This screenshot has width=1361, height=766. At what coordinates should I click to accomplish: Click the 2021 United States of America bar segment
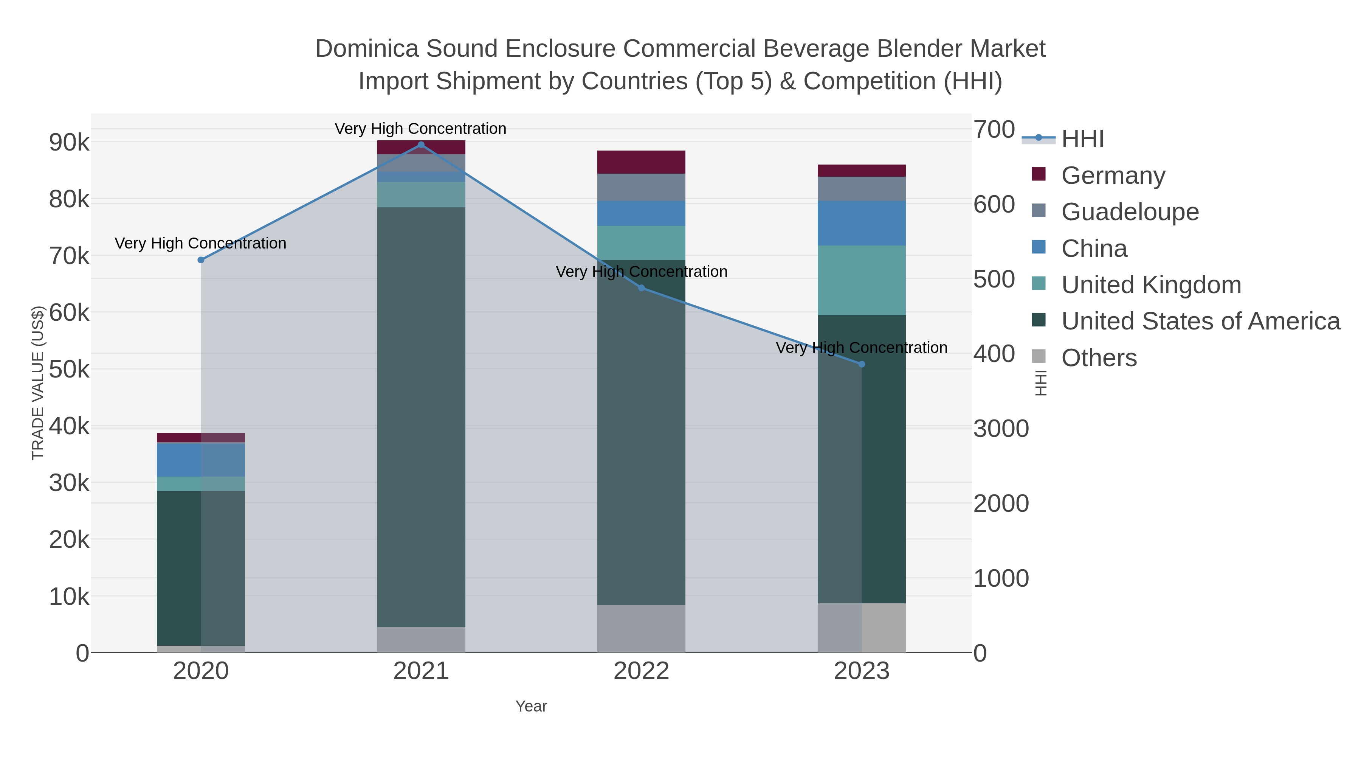pos(421,418)
